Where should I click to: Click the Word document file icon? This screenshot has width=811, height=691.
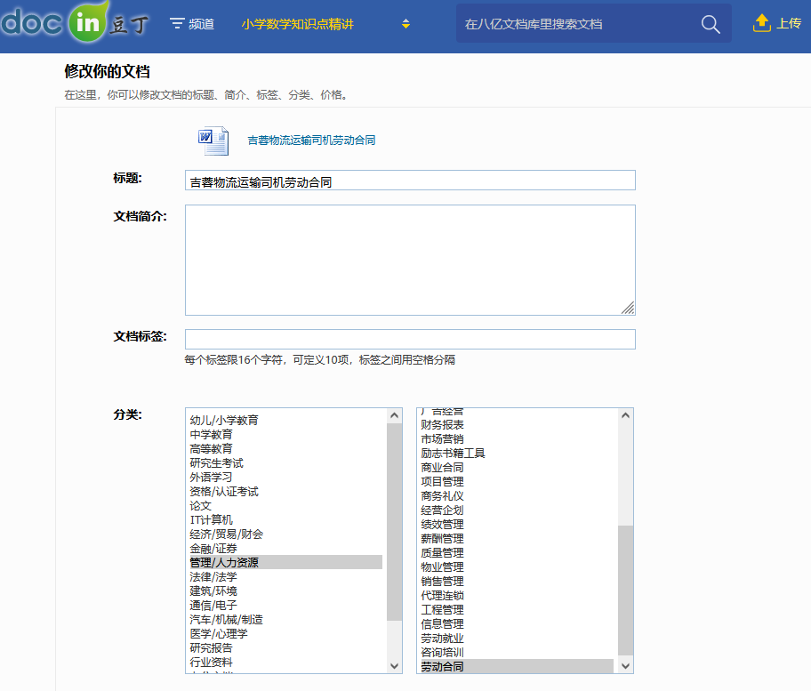tap(213, 141)
